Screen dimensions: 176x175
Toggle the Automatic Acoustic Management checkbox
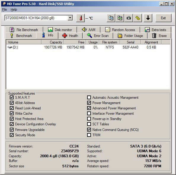pos(89,98)
